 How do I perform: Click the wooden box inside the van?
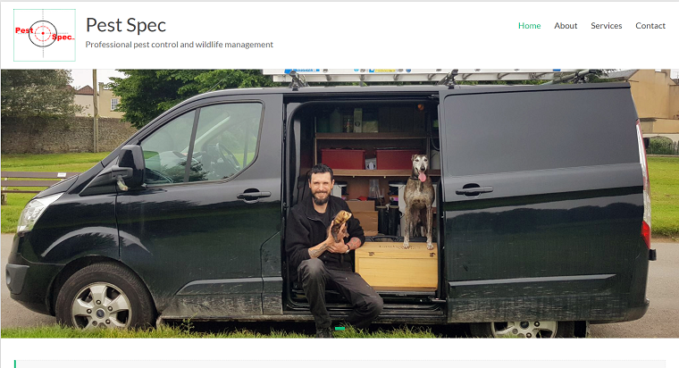pos(396,265)
